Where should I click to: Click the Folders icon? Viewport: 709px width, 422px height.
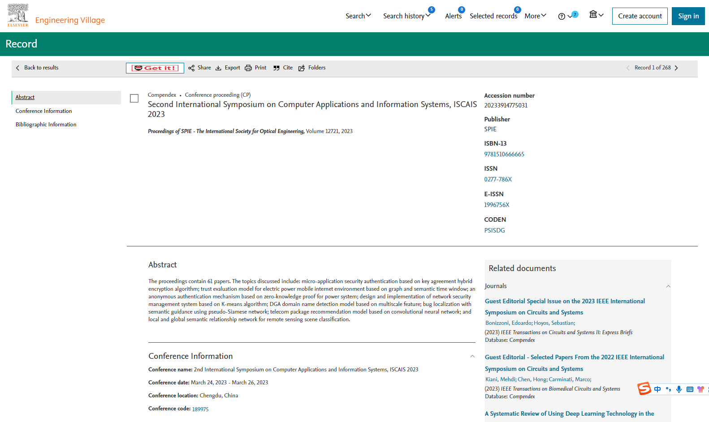(302, 68)
